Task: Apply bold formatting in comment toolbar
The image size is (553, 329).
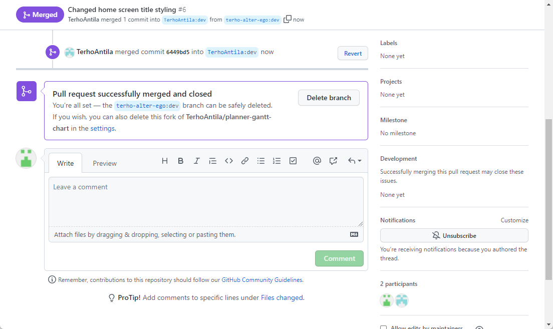Action: (x=181, y=161)
